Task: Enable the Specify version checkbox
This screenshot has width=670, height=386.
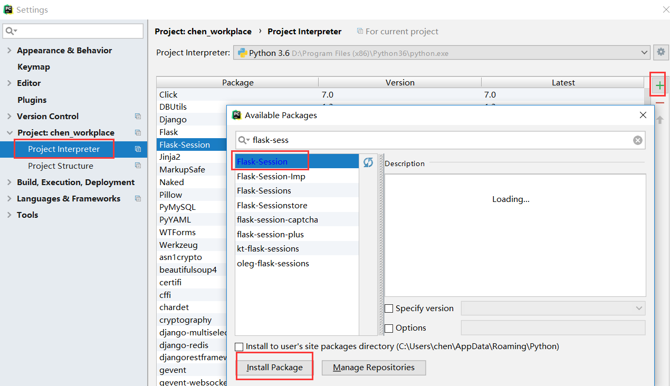Action: (x=389, y=308)
